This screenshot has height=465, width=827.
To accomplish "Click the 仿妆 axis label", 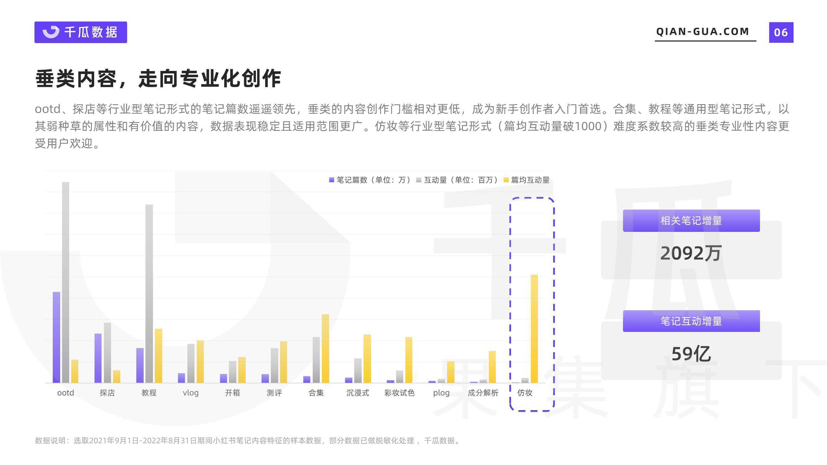I will pos(525,393).
